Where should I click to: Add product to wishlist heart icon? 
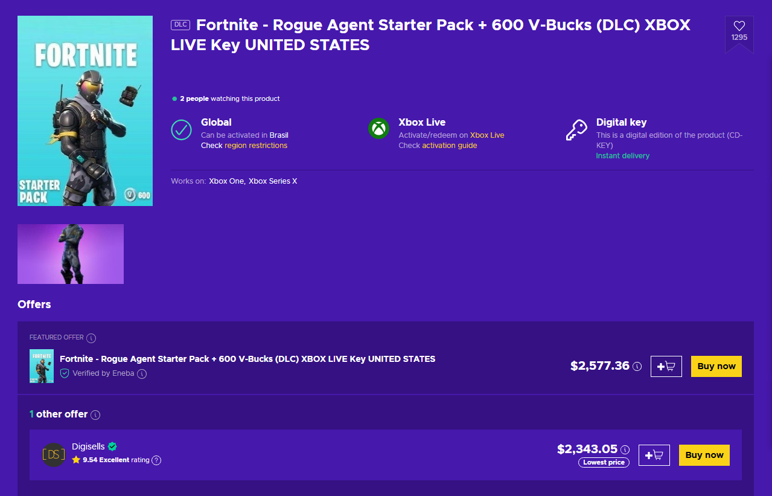pos(739,26)
